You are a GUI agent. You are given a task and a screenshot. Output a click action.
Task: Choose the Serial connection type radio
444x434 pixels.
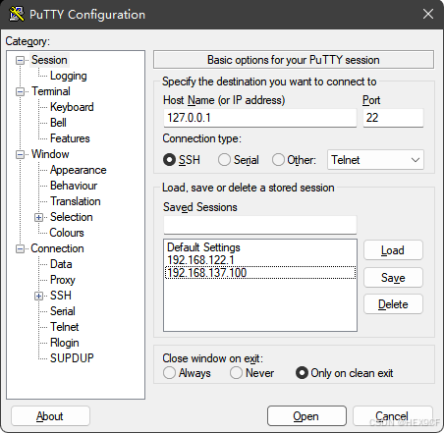point(224,160)
